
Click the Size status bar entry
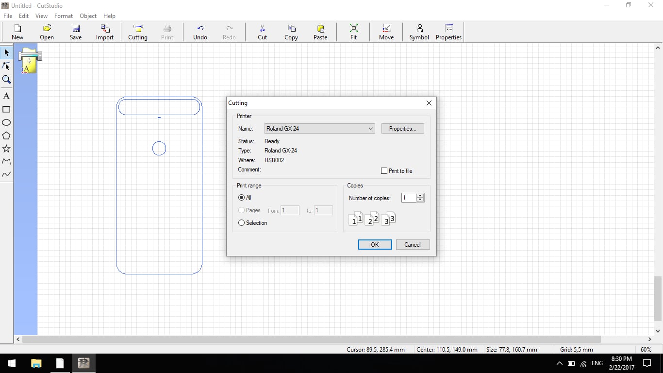pyautogui.click(x=512, y=349)
